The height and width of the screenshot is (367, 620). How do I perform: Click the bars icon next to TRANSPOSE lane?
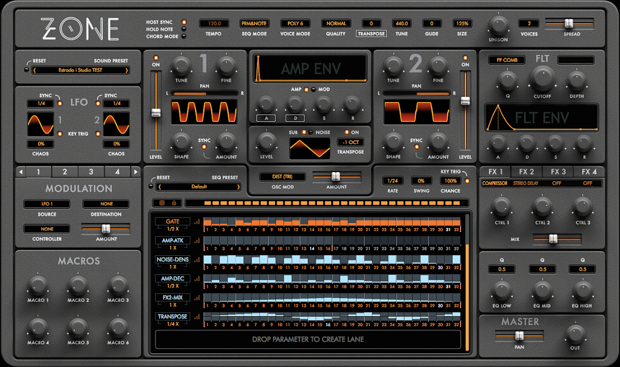(197, 317)
